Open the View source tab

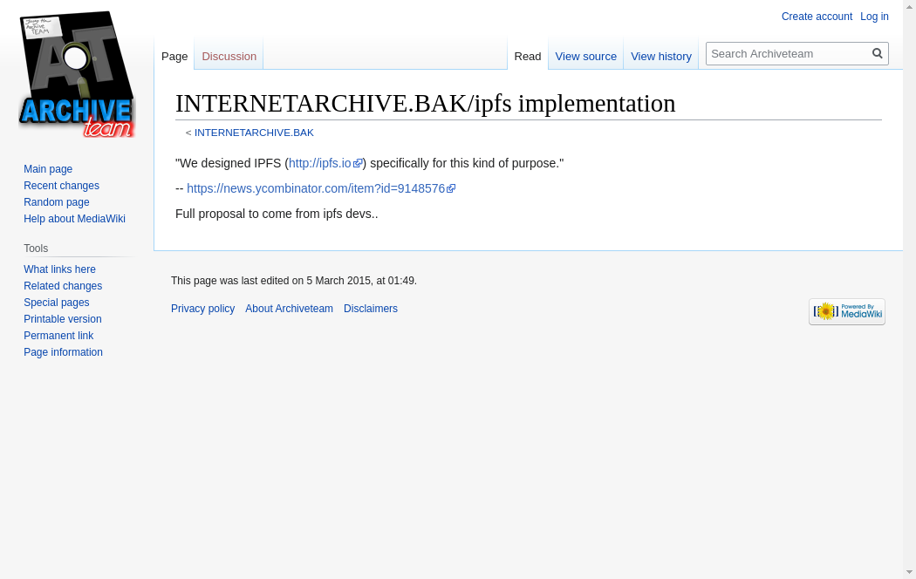click(x=585, y=57)
